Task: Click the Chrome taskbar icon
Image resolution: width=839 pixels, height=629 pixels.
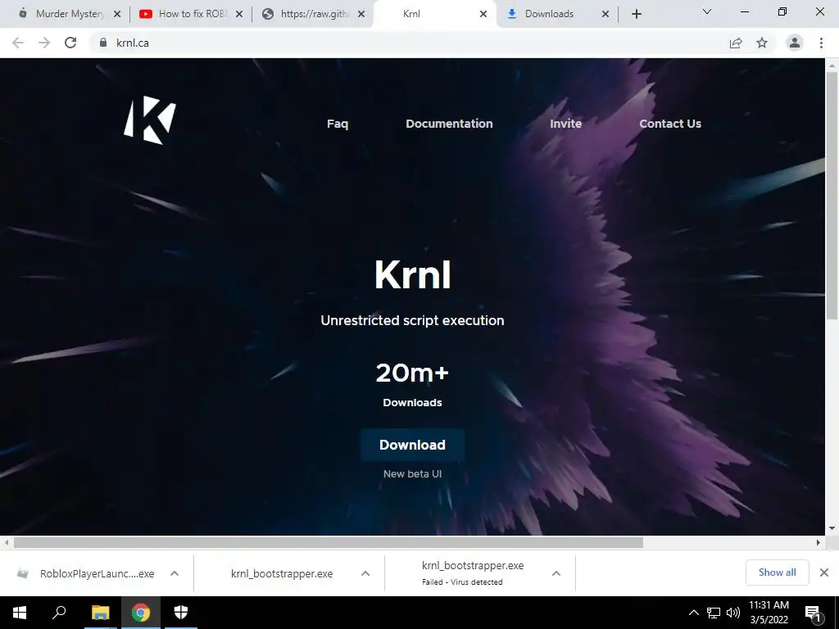Action: tap(141, 613)
